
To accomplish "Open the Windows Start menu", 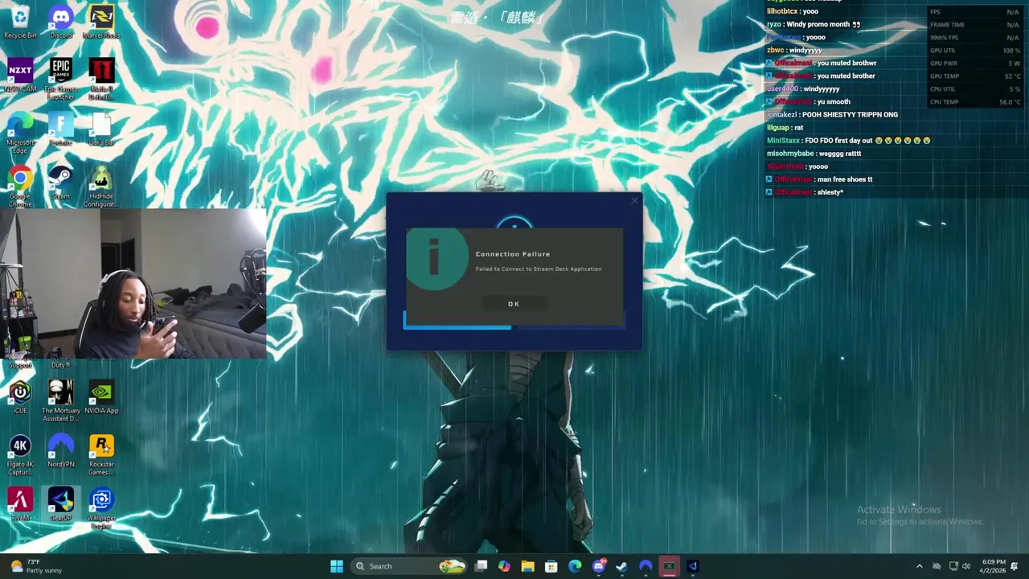I will (337, 566).
